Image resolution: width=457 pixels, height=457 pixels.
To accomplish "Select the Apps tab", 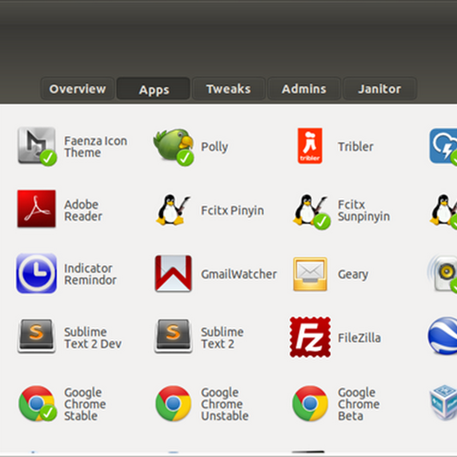I will [154, 89].
